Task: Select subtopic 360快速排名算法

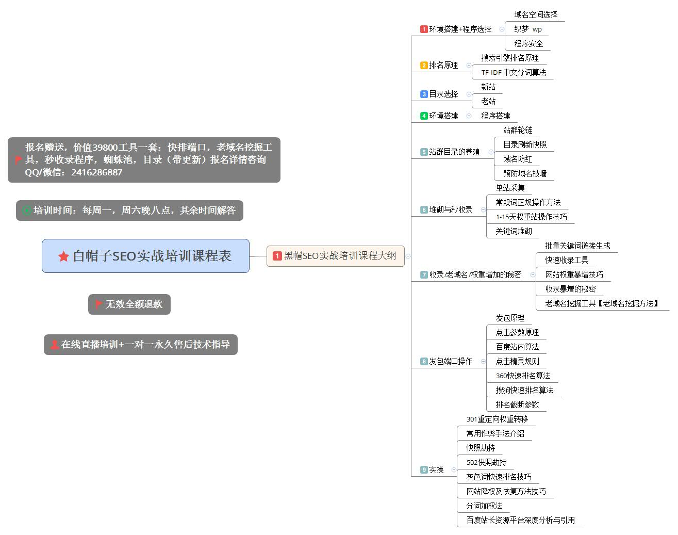Action: (523, 376)
